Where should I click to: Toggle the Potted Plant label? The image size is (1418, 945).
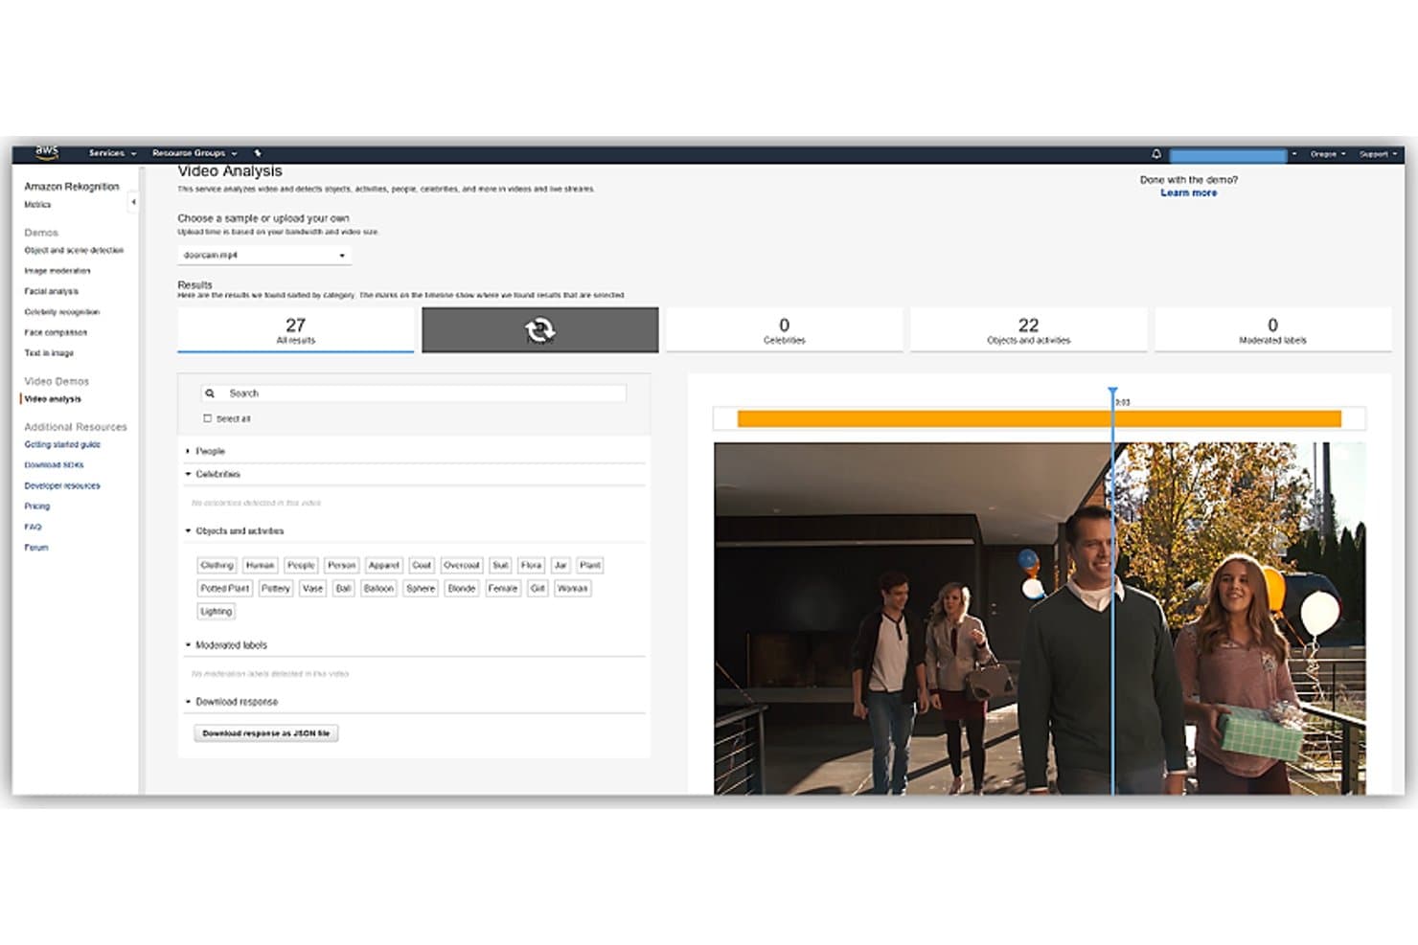224,589
